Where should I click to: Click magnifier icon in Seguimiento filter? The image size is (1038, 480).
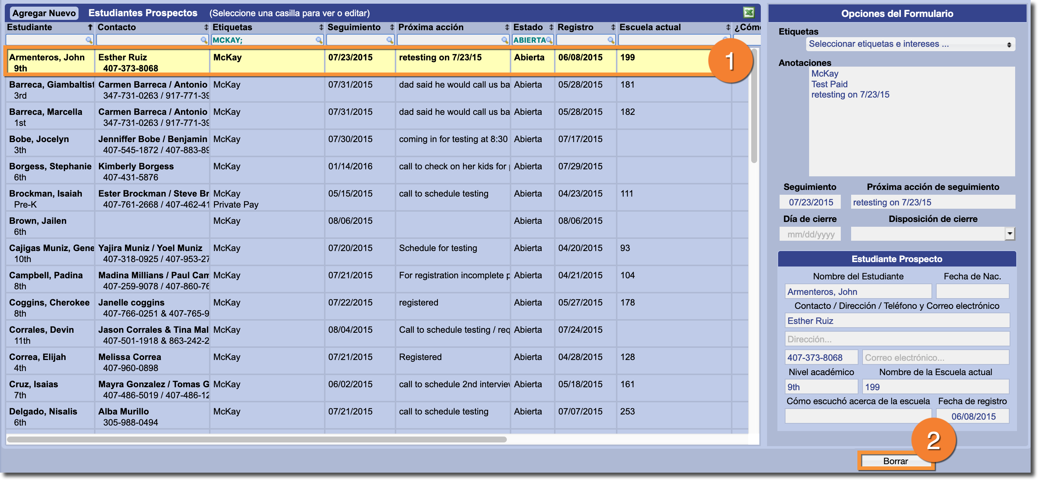[389, 40]
